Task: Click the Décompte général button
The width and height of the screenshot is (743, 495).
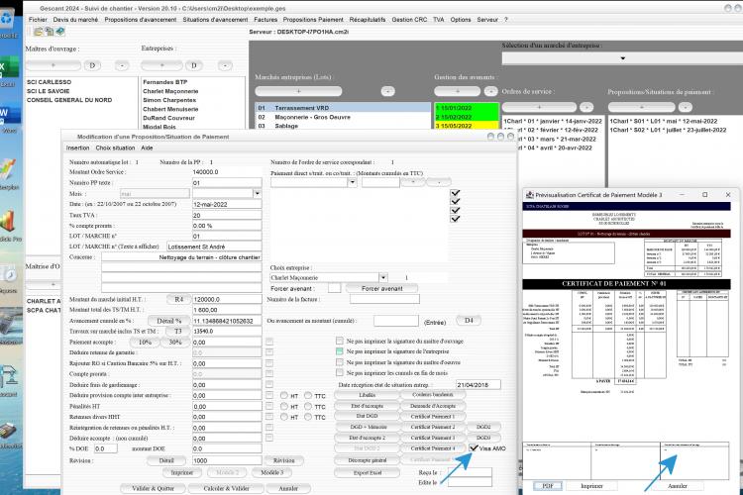Action: 367,460
